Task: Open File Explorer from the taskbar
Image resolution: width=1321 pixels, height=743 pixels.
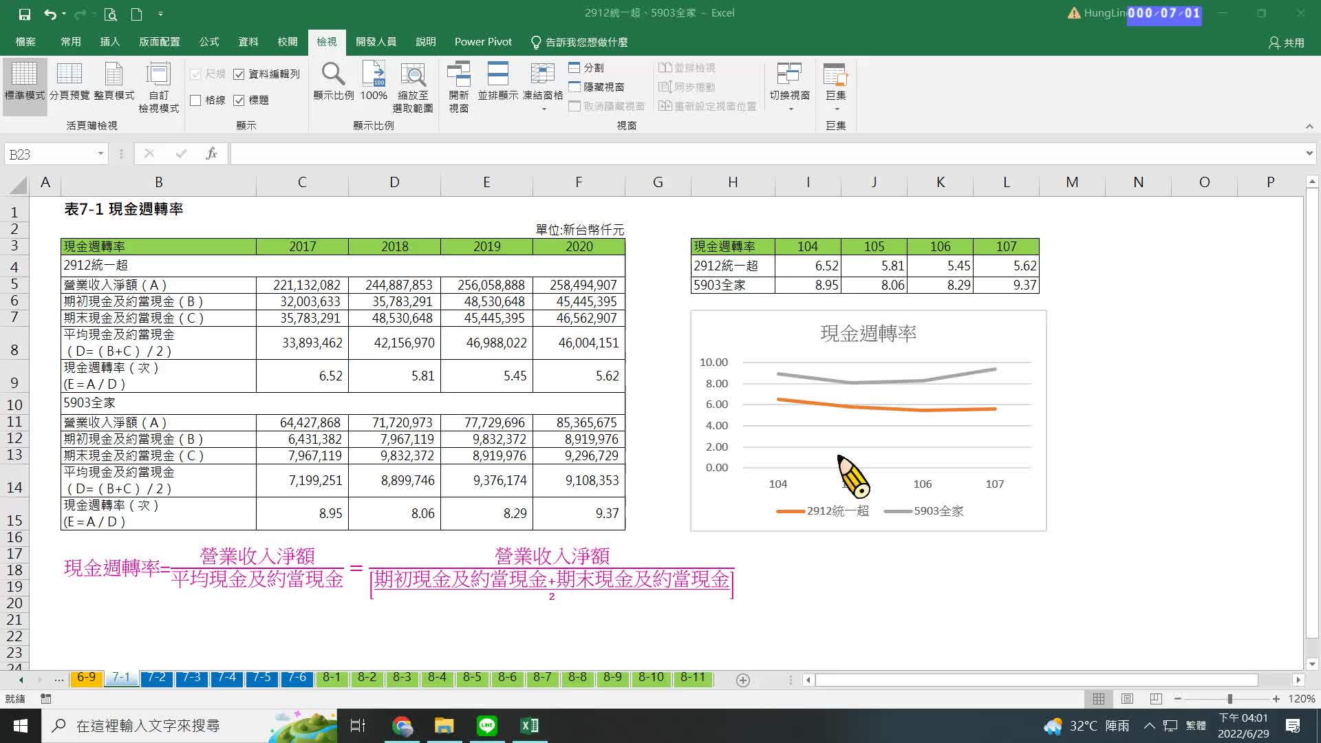Action: pos(444,726)
